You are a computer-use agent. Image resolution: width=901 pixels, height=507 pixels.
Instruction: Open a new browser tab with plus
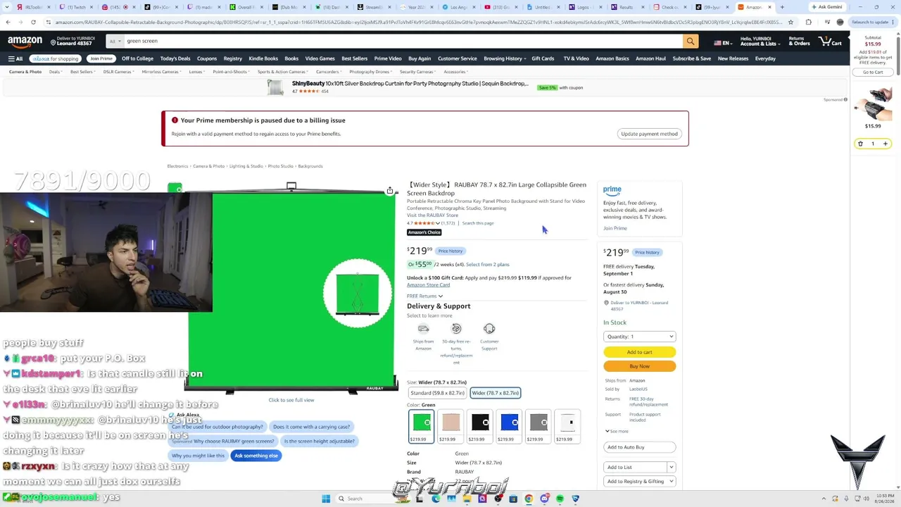(782, 7)
